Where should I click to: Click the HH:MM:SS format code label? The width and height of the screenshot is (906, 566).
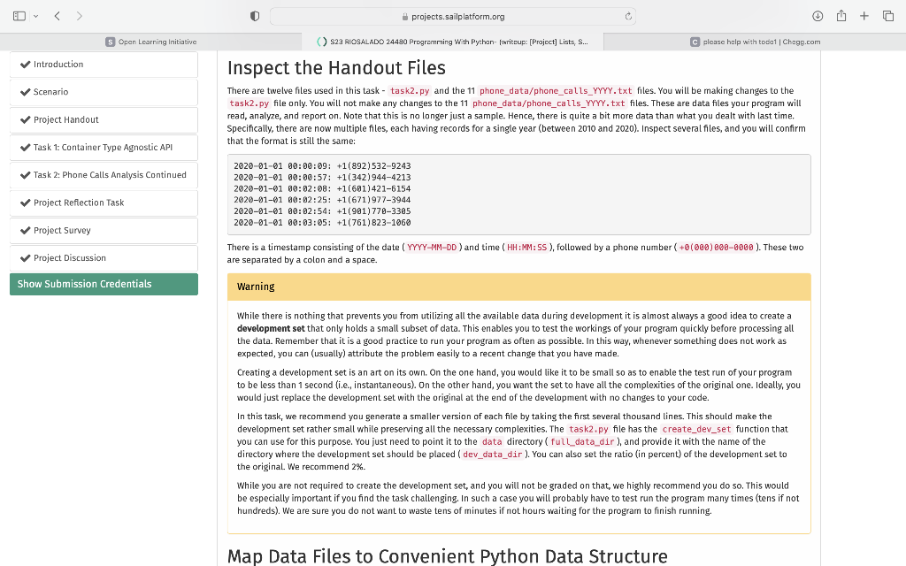[x=526, y=248]
